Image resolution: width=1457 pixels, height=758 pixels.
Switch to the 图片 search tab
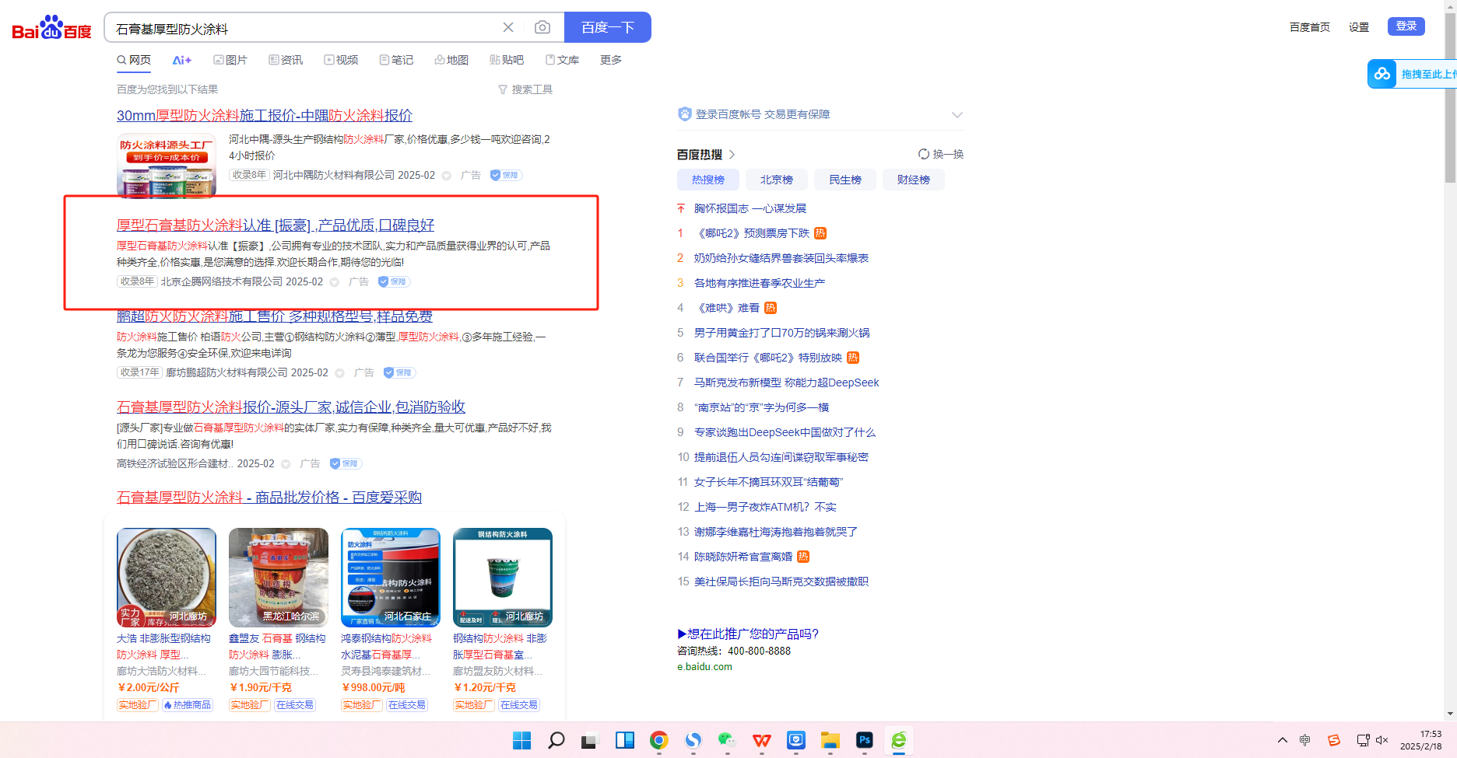click(230, 60)
